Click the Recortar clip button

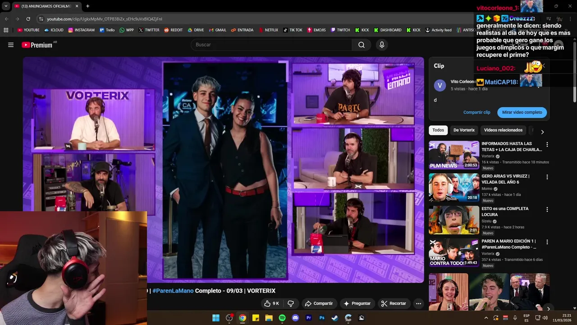[394, 303]
